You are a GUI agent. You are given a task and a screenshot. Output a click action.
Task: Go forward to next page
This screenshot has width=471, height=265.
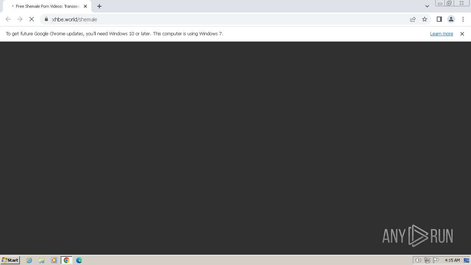click(20, 19)
